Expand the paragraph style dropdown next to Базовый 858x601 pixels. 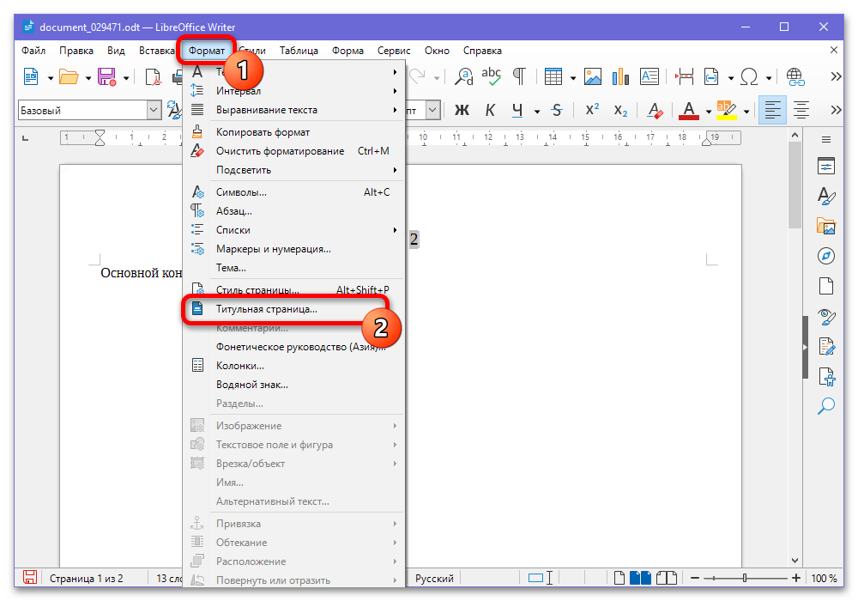[x=154, y=110]
